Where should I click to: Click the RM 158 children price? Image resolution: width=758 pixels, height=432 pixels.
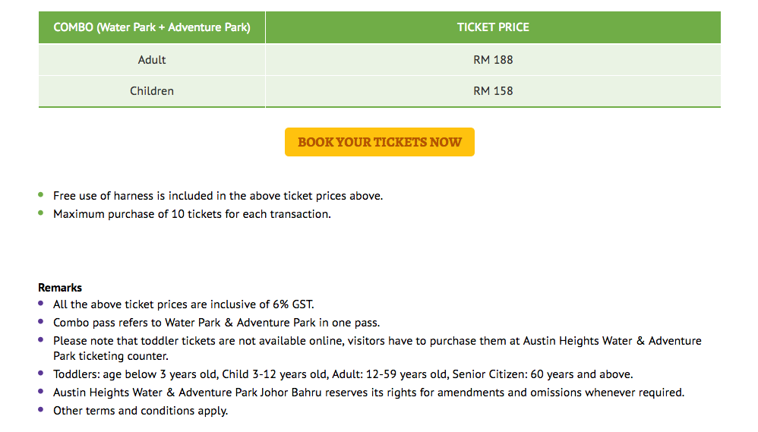pos(493,91)
